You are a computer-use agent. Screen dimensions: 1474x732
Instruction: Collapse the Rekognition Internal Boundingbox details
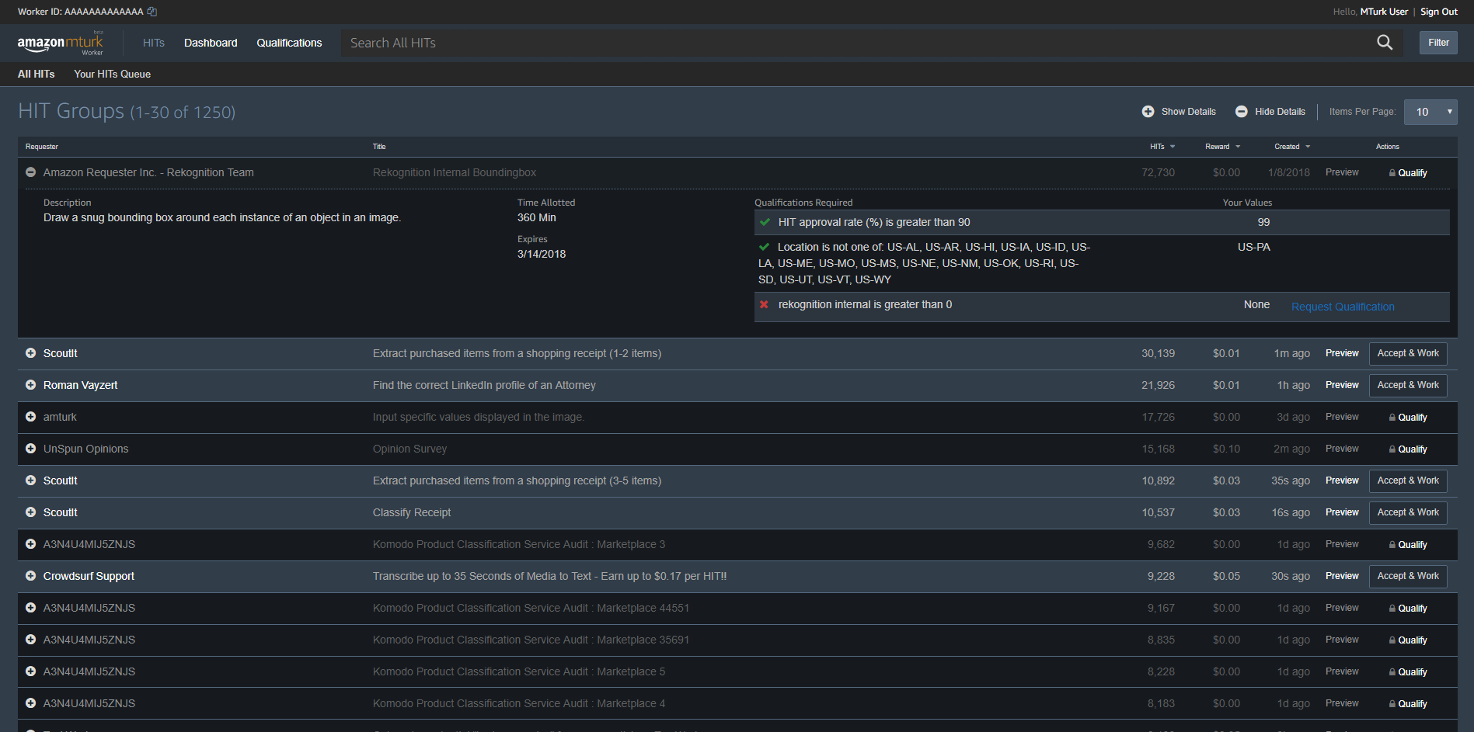30,172
